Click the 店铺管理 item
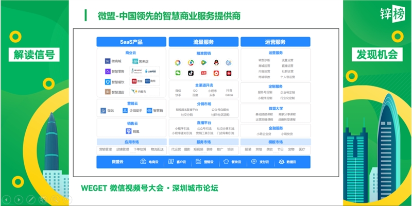This screenshot has height=206, width=412. coord(123,149)
